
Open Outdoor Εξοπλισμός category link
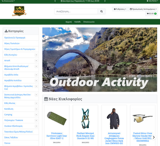point(13,126)
